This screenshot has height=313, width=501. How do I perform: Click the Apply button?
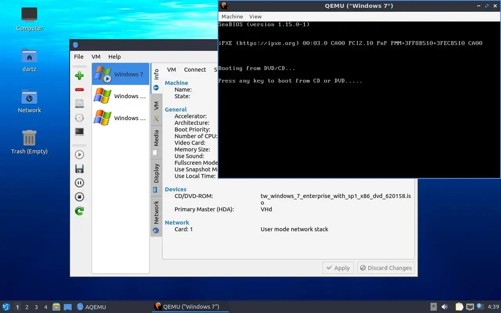pyautogui.click(x=338, y=268)
